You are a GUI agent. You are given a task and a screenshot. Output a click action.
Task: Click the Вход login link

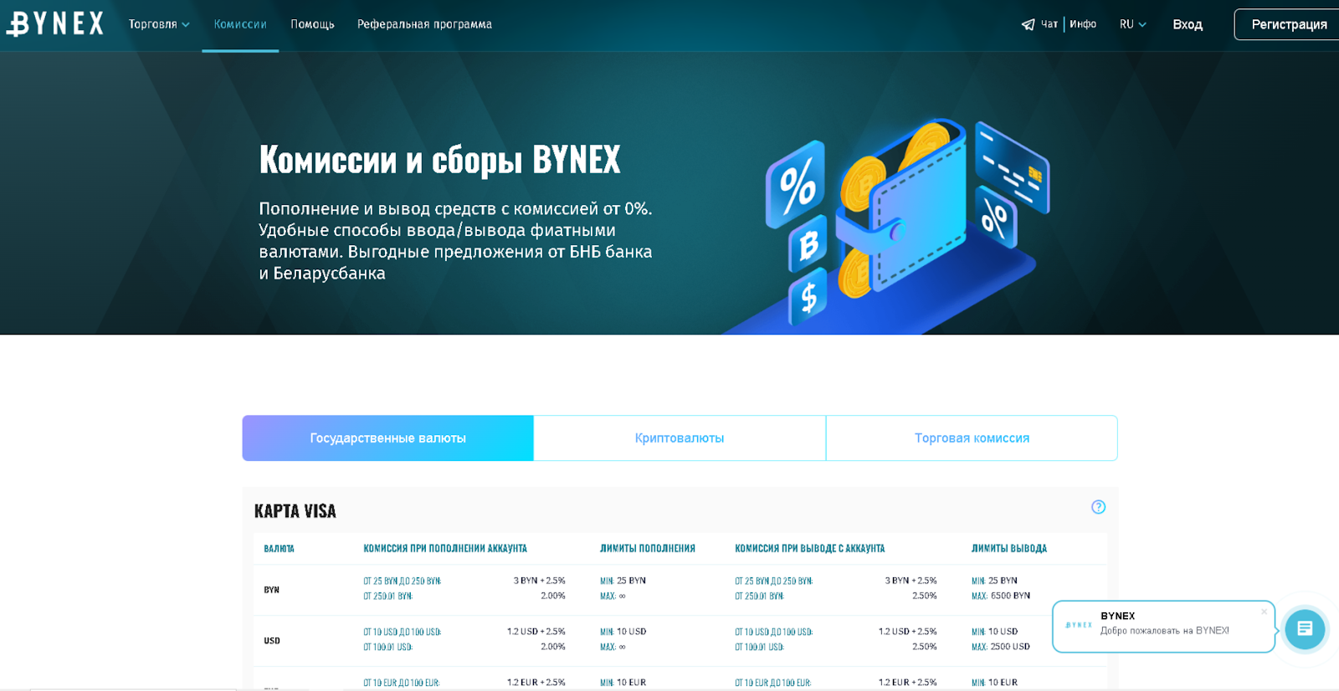(1188, 24)
